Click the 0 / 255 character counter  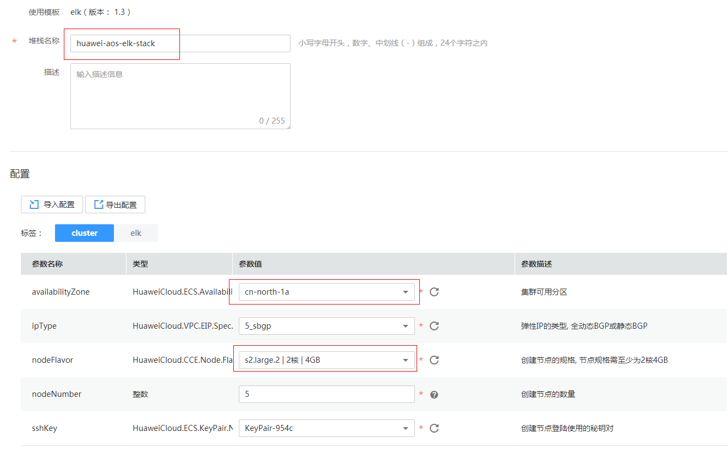click(x=272, y=121)
